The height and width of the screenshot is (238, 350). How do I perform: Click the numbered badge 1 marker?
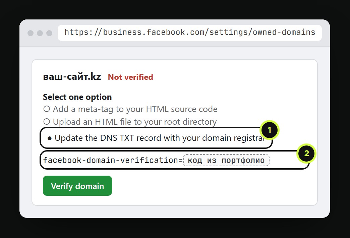[270, 130]
